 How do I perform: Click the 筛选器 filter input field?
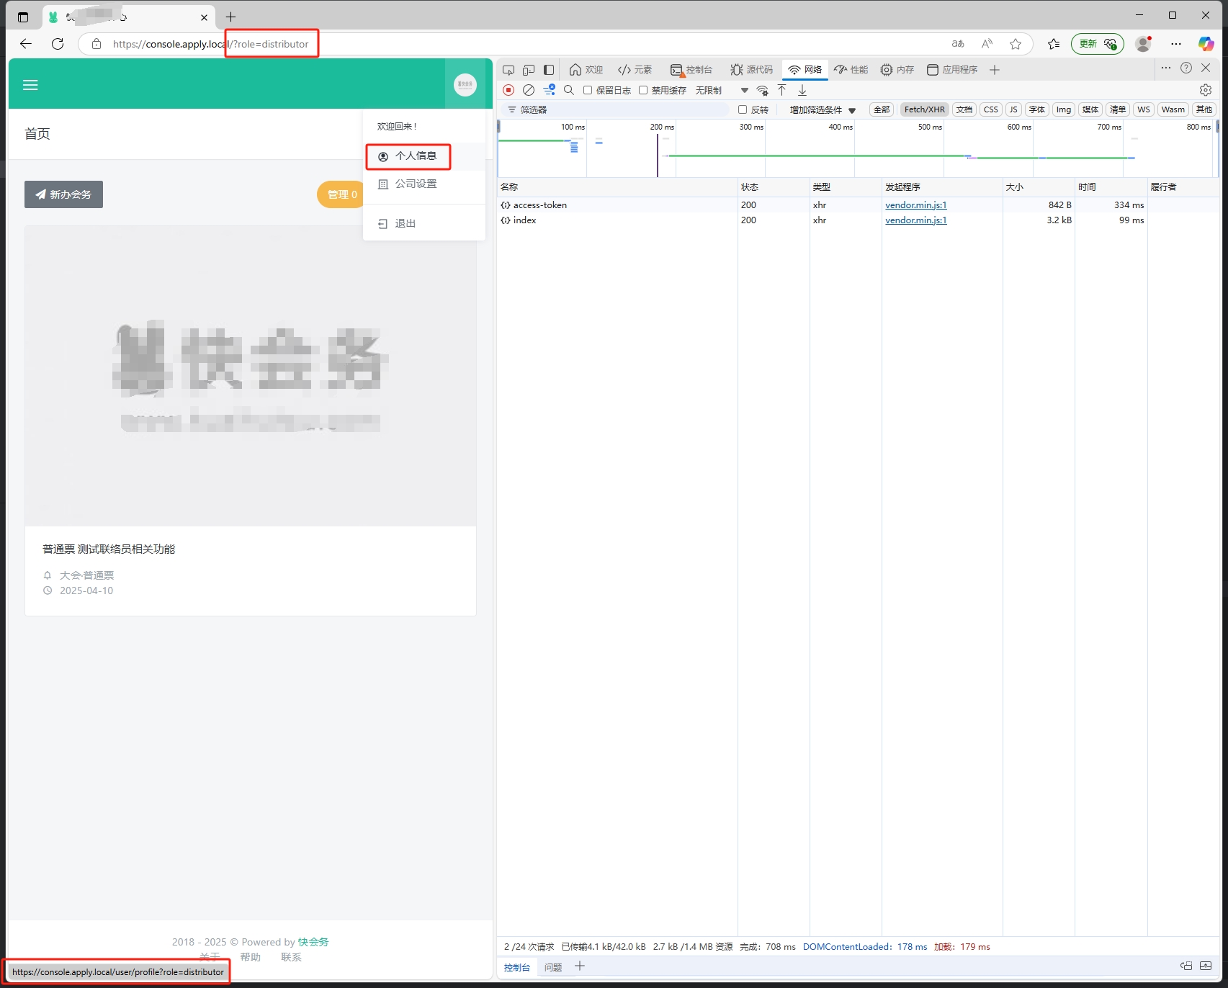[x=619, y=109]
